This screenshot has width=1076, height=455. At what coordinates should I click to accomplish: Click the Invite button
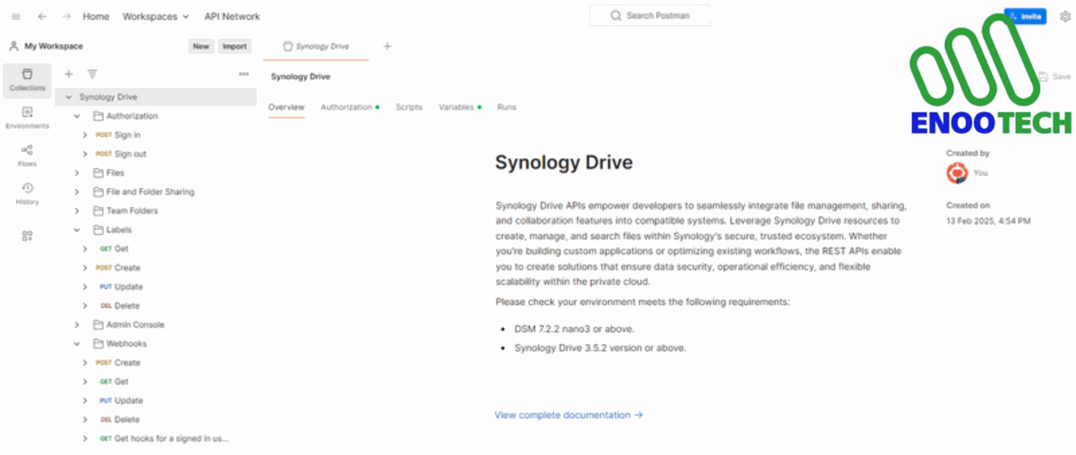(1025, 16)
